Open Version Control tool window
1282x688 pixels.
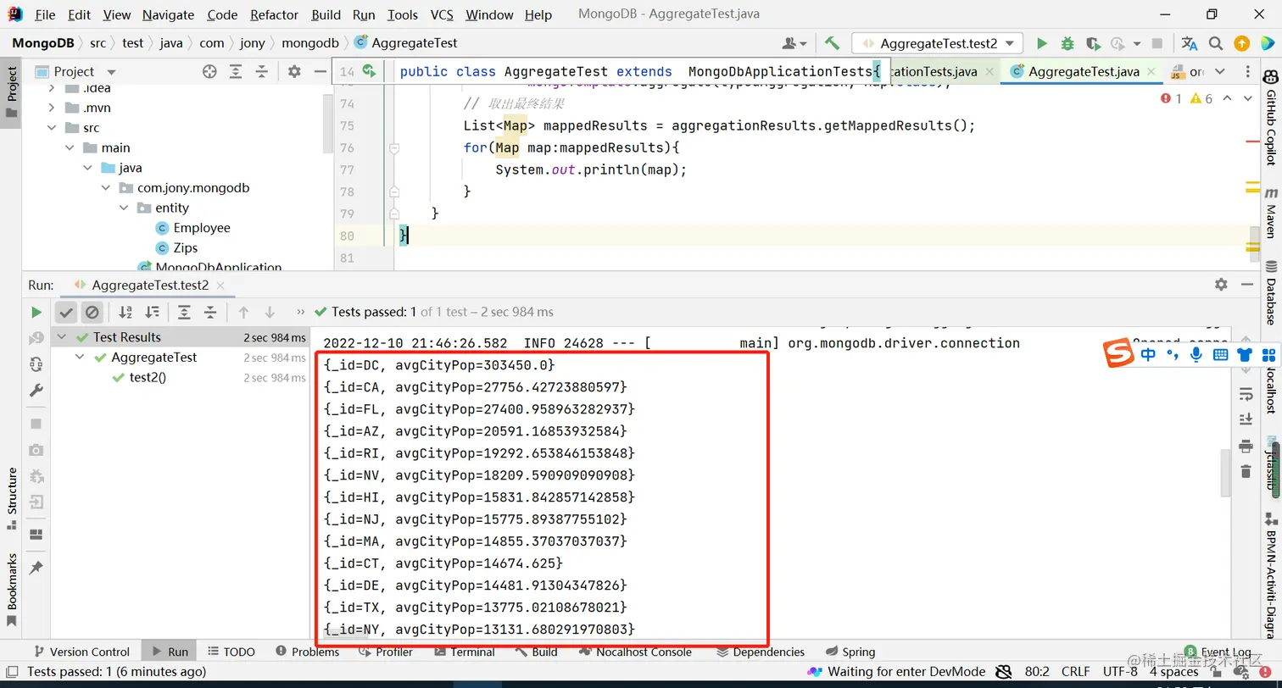coord(81,652)
